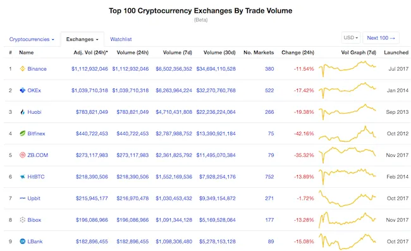This screenshot has width=411, height=251.
Task: Sort by Adj. Vol (24h) column header
Action: (x=90, y=52)
